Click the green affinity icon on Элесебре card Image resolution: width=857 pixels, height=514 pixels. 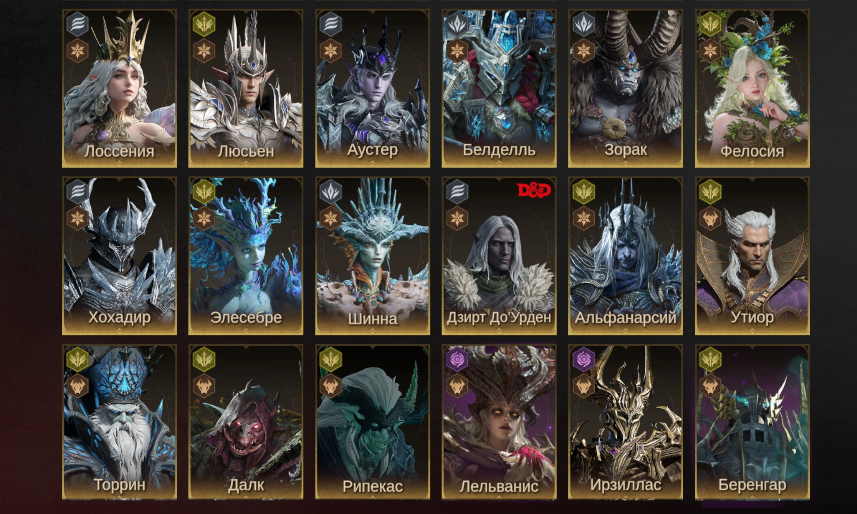tap(204, 191)
